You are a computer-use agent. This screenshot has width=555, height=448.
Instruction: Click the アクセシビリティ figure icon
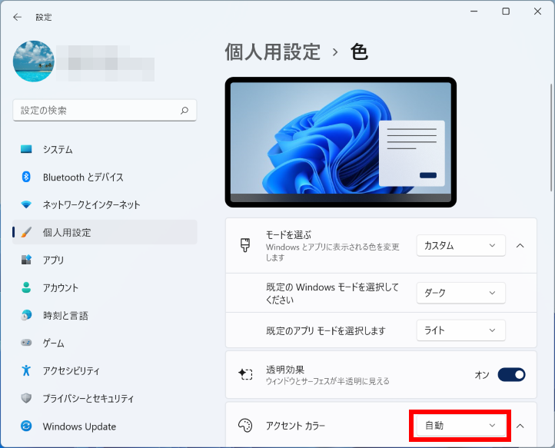[26, 370]
